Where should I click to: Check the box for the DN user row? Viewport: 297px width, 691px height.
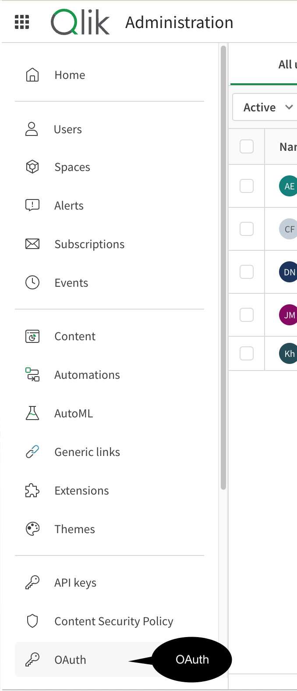tap(247, 272)
